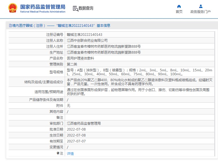This screenshot has height=161, width=218.
Task: Click the 生产地址 address value
Action: click(x=104, y=52)
